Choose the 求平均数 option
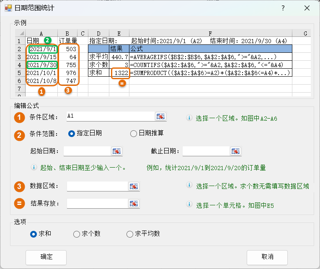 tap(129, 234)
